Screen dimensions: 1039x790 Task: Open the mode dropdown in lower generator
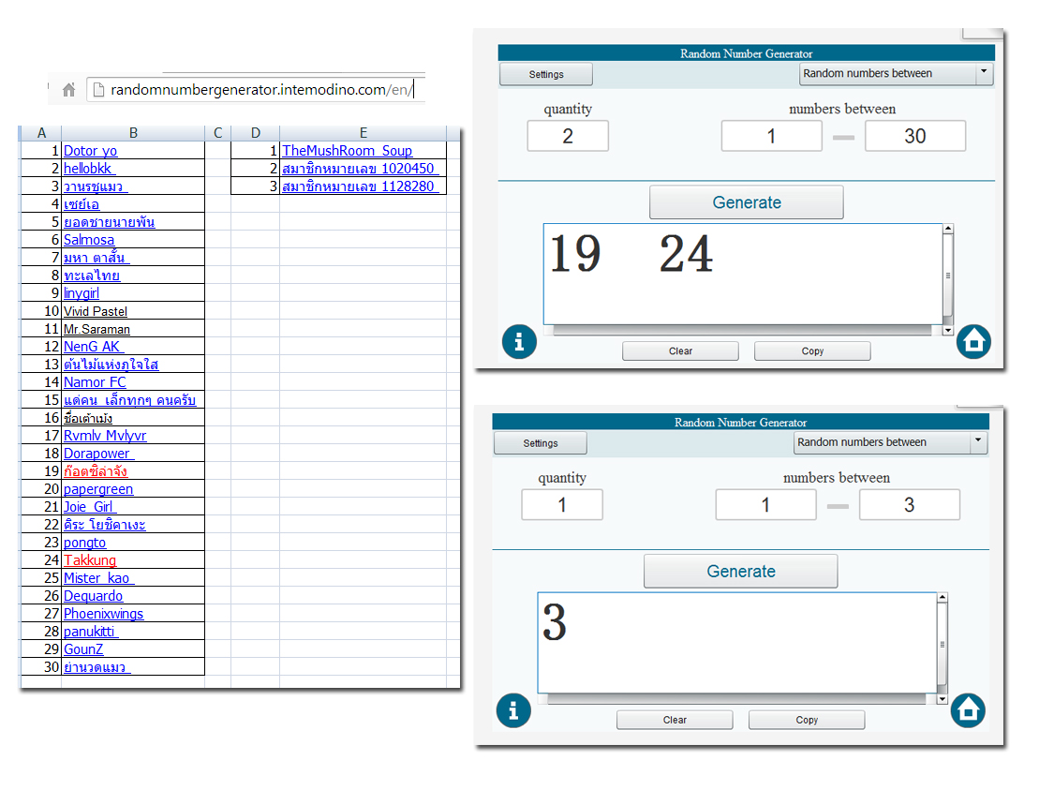click(x=891, y=442)
